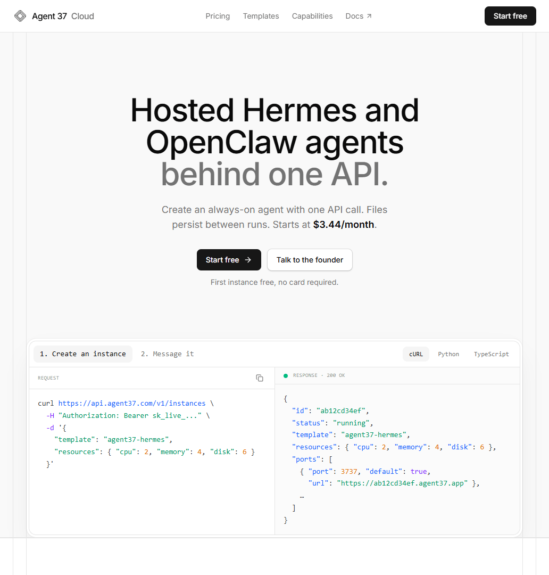The width and height of the screenshot is (549, 575).
Task: Click the api.agent37.com/v1/instances URL
Action: 132,404
